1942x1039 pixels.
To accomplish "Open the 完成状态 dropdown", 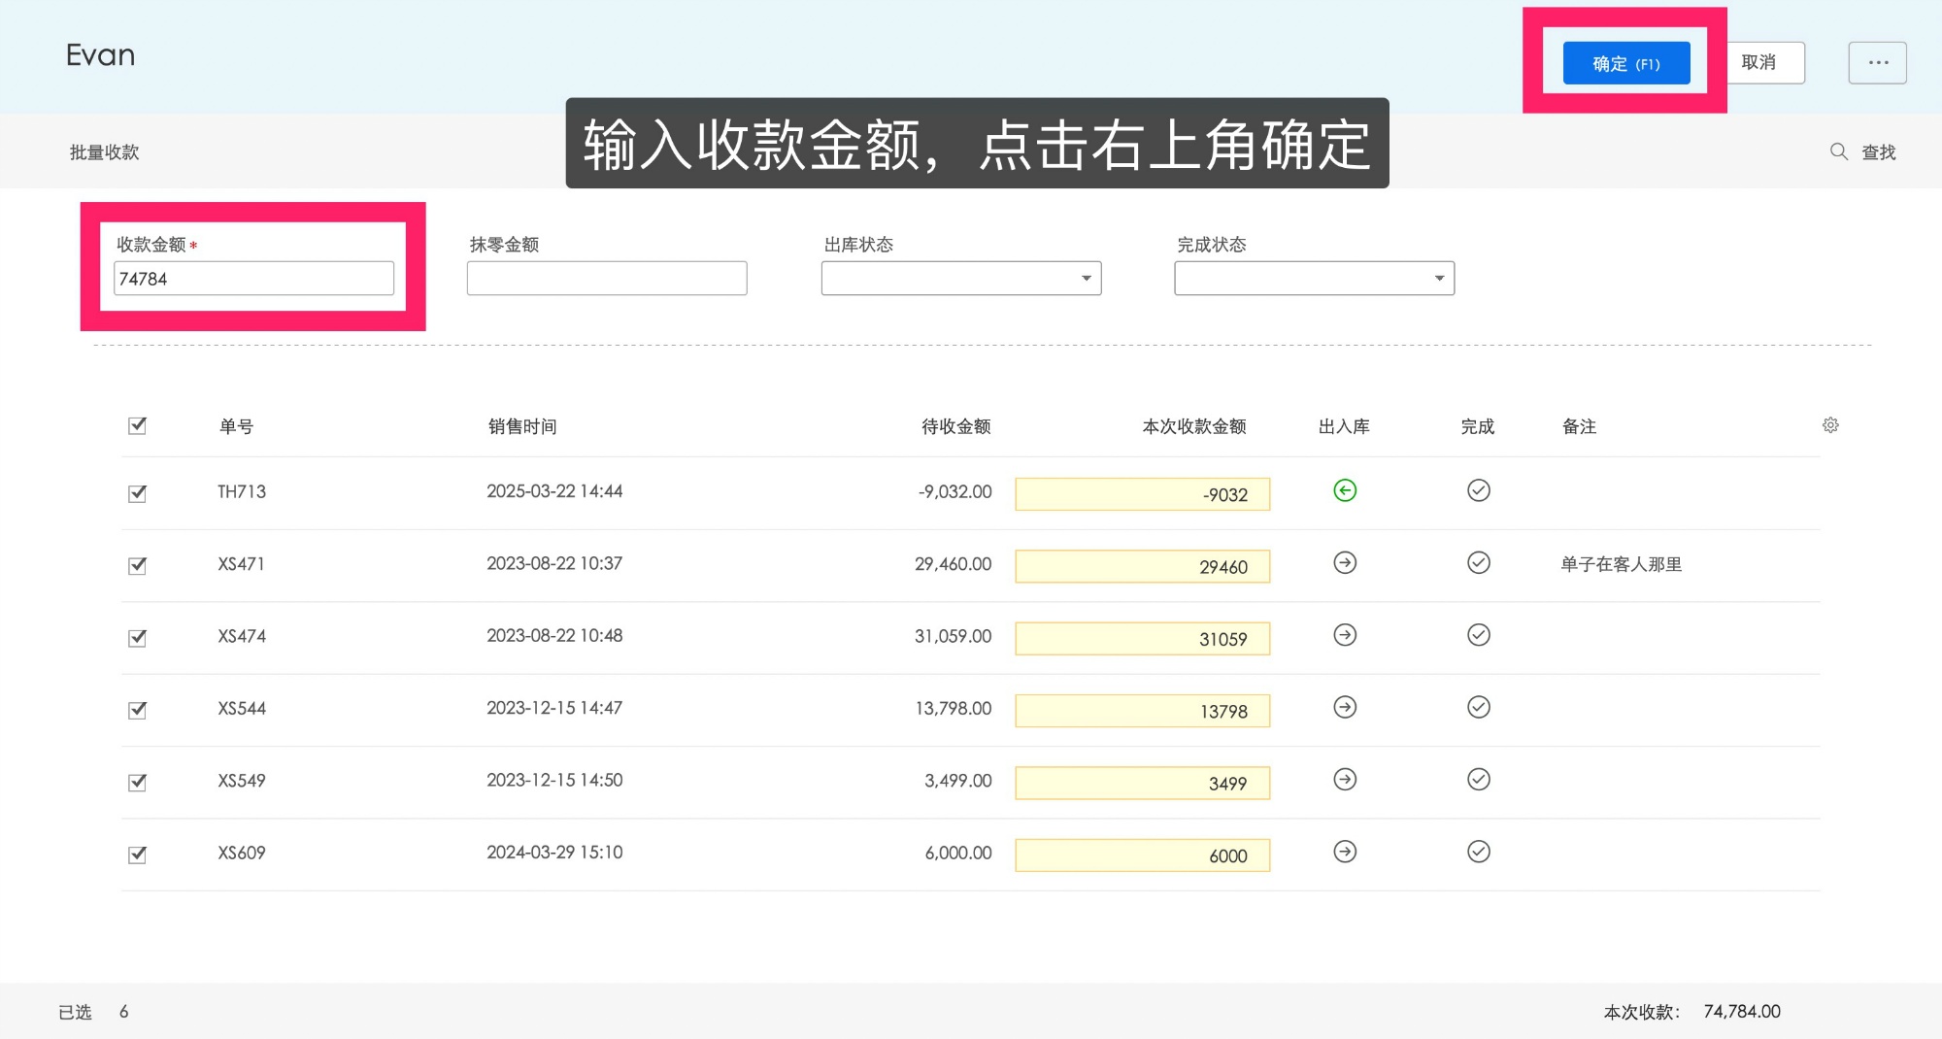I will pyautogui.click(x=1315, y=279).
